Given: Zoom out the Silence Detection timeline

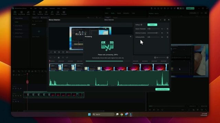Looking at the screenshot, I should [x=155, y=58].
